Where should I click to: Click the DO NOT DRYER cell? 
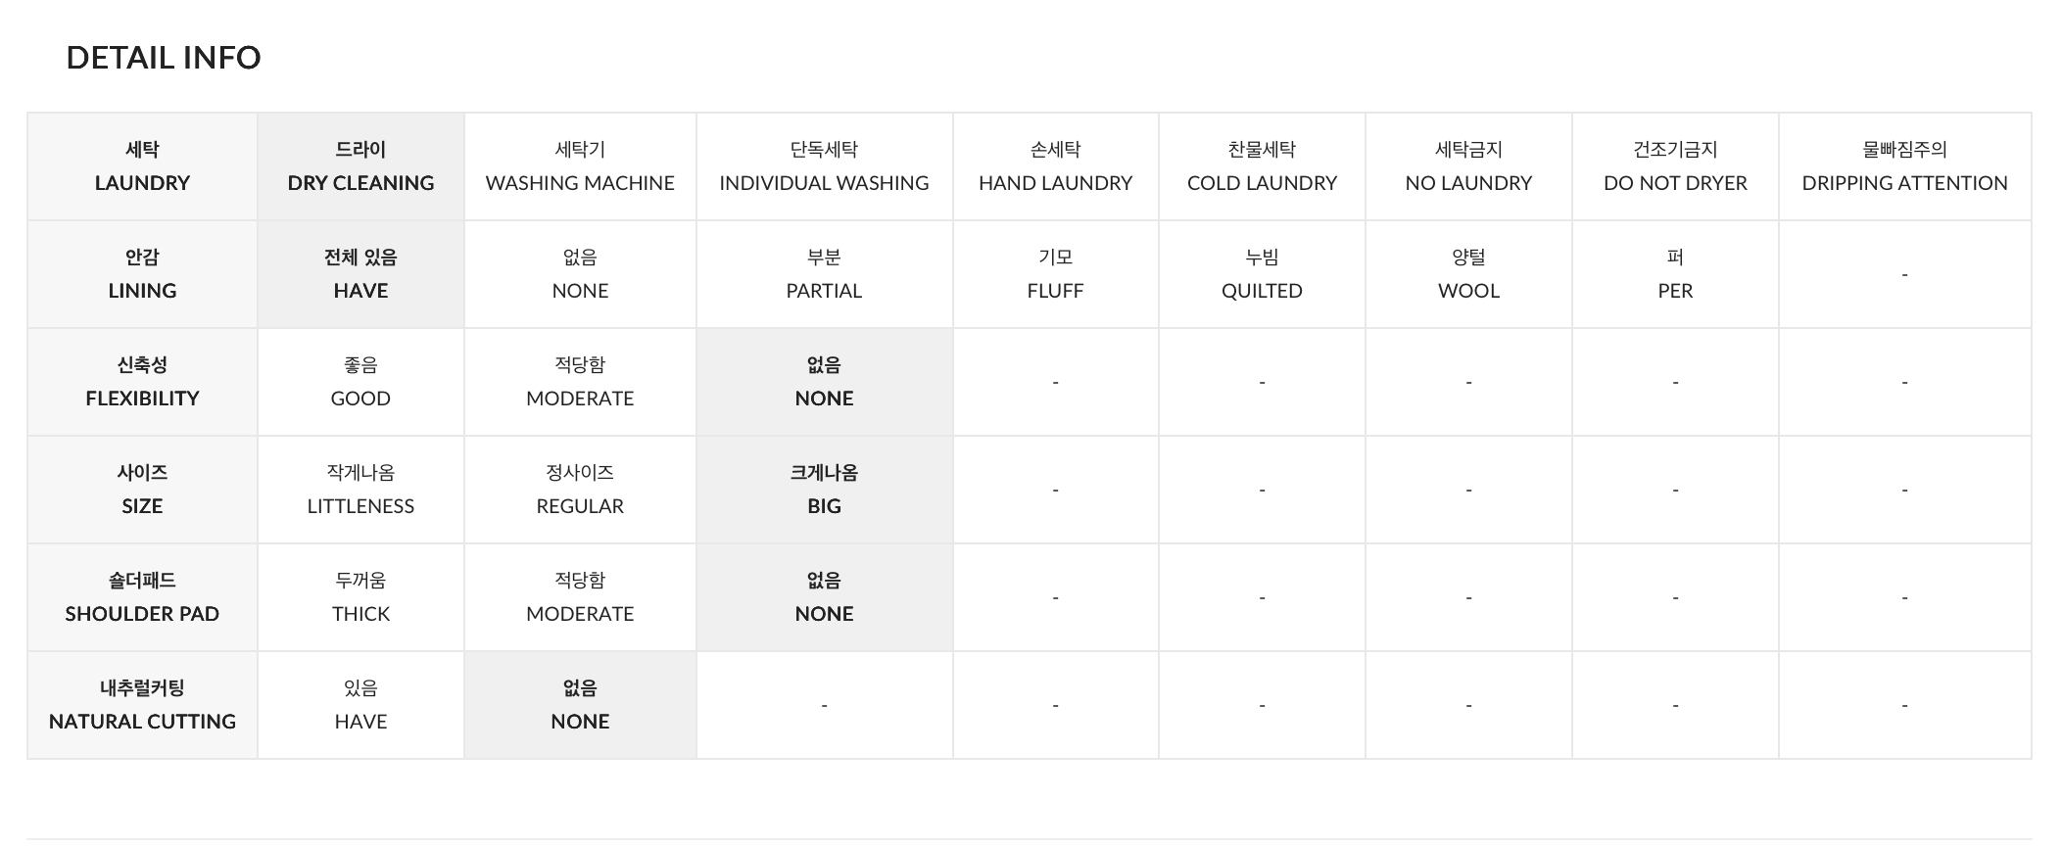[1675, 166]
